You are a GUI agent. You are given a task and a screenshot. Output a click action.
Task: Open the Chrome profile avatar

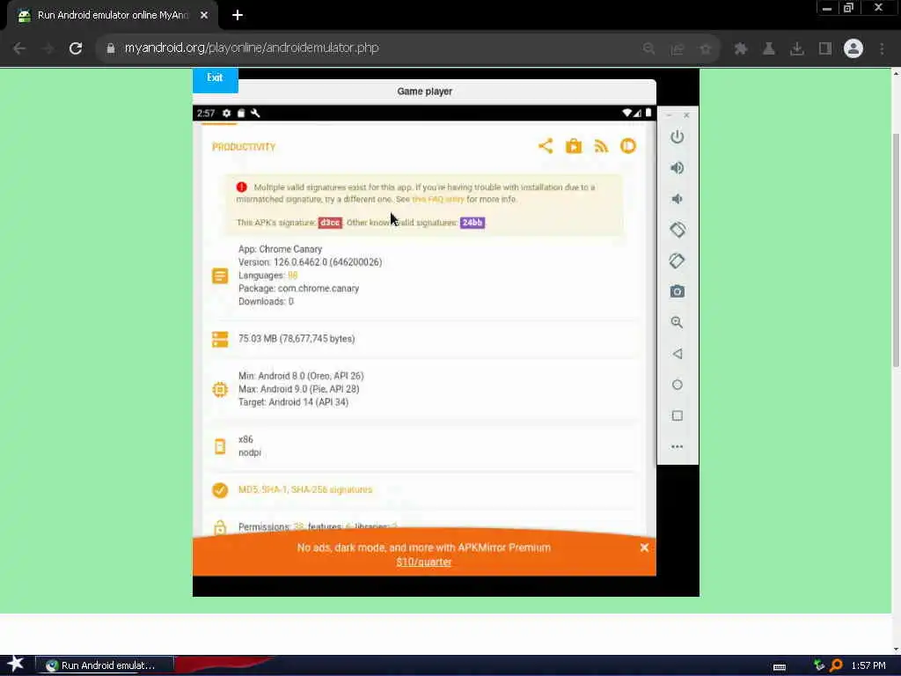(x=853, y=48)
